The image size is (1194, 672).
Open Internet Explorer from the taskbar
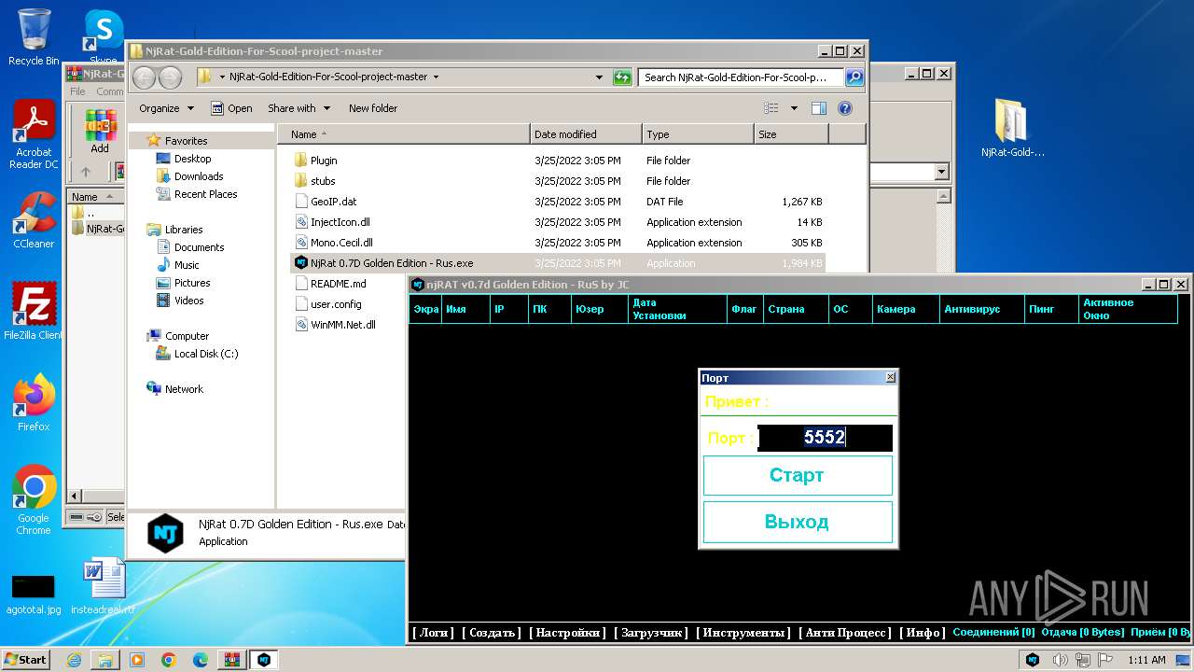click(x=74, y=660)
